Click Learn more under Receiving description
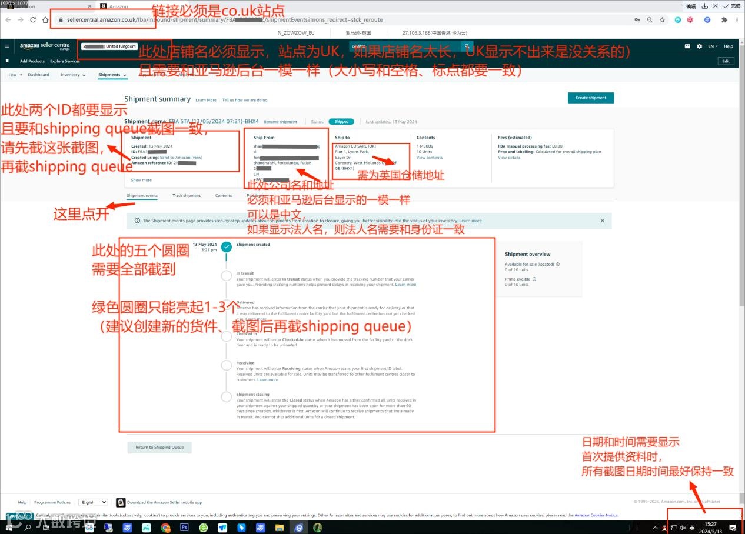745x534 pixels. click(268, 380)
